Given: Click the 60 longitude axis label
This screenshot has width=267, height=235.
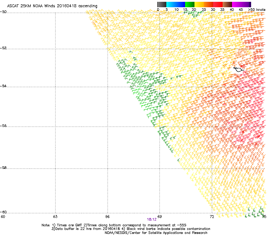Looking at the screenshot, I should (x=3, y=217).
